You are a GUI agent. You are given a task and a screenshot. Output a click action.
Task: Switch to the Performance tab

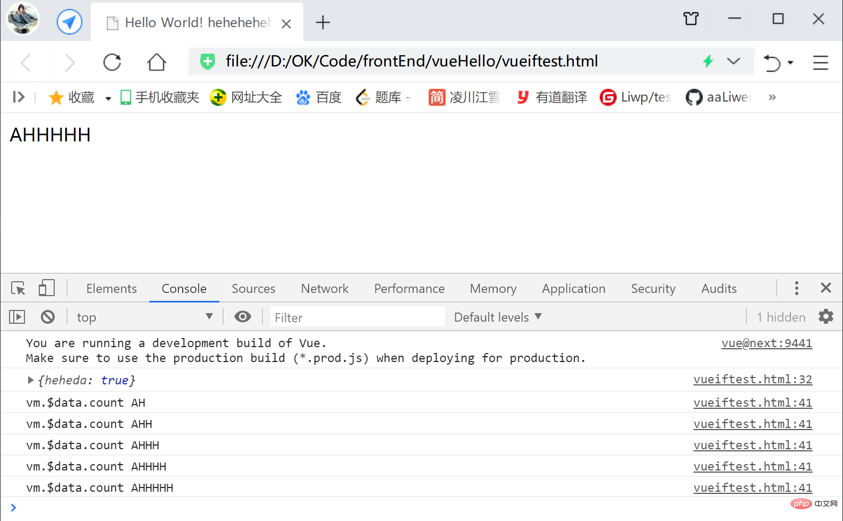coord(409,289)
